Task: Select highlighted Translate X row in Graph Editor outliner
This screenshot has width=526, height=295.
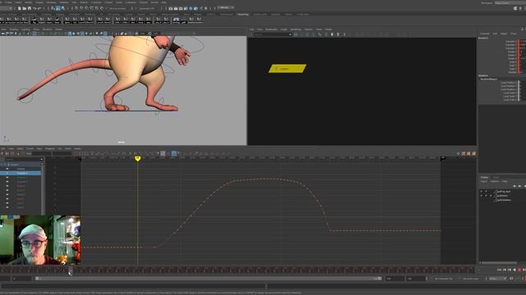Action: (x=21, y=173)
